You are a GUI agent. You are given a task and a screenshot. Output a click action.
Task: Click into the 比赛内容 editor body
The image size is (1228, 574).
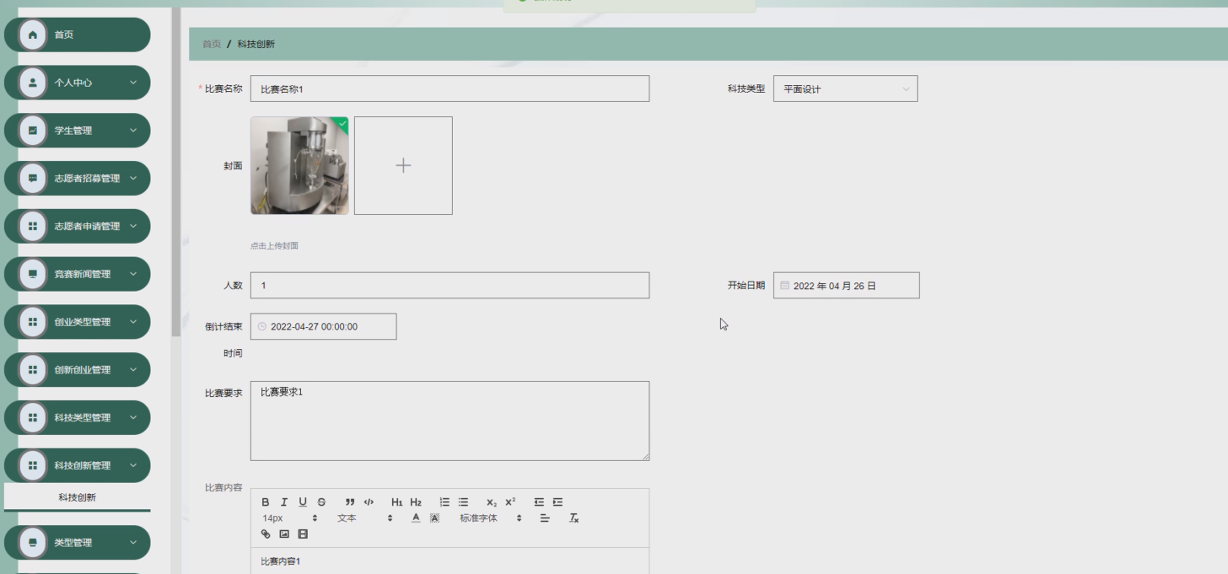pos(450,561)
